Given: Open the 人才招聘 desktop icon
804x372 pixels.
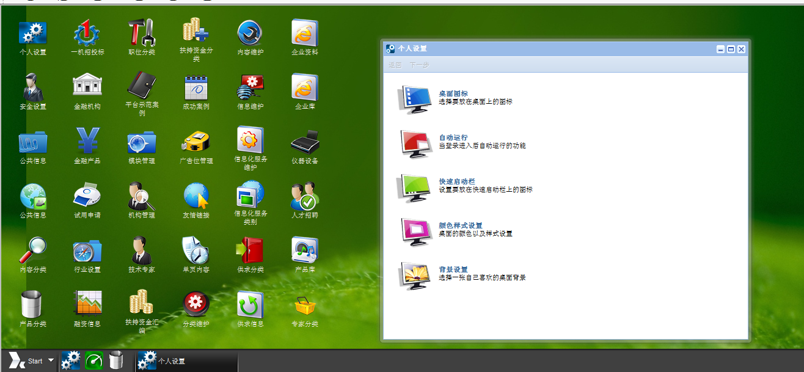Looking at the screenshot, I should [305, 196].
